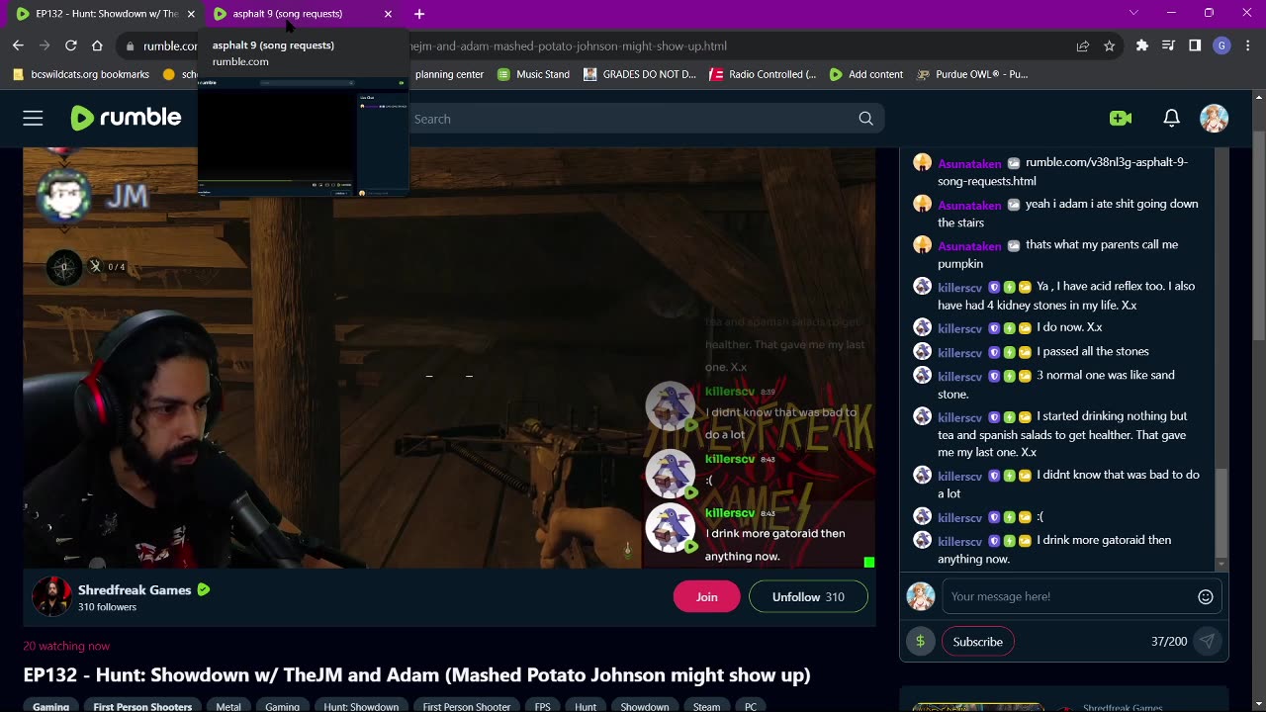Open the Chrome three-dot menu
The width and height of the screenshot is (1266, 712).
1247,45
